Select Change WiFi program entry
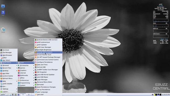 (48, 52)
